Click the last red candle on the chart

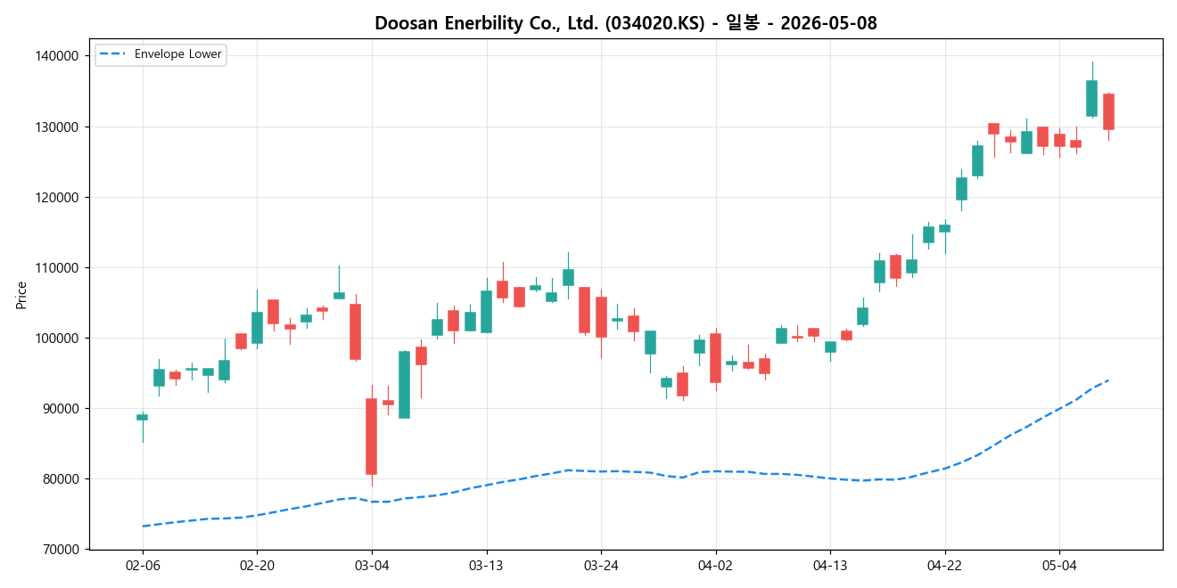1108,111
